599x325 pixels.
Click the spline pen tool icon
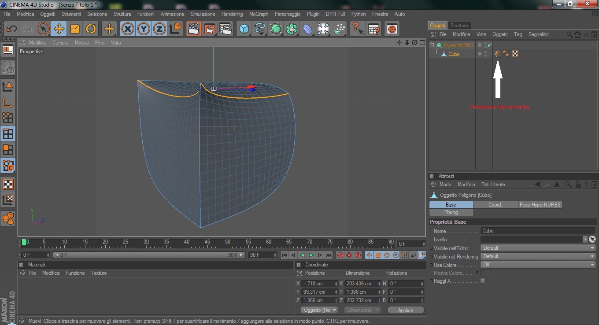point(260,29)
